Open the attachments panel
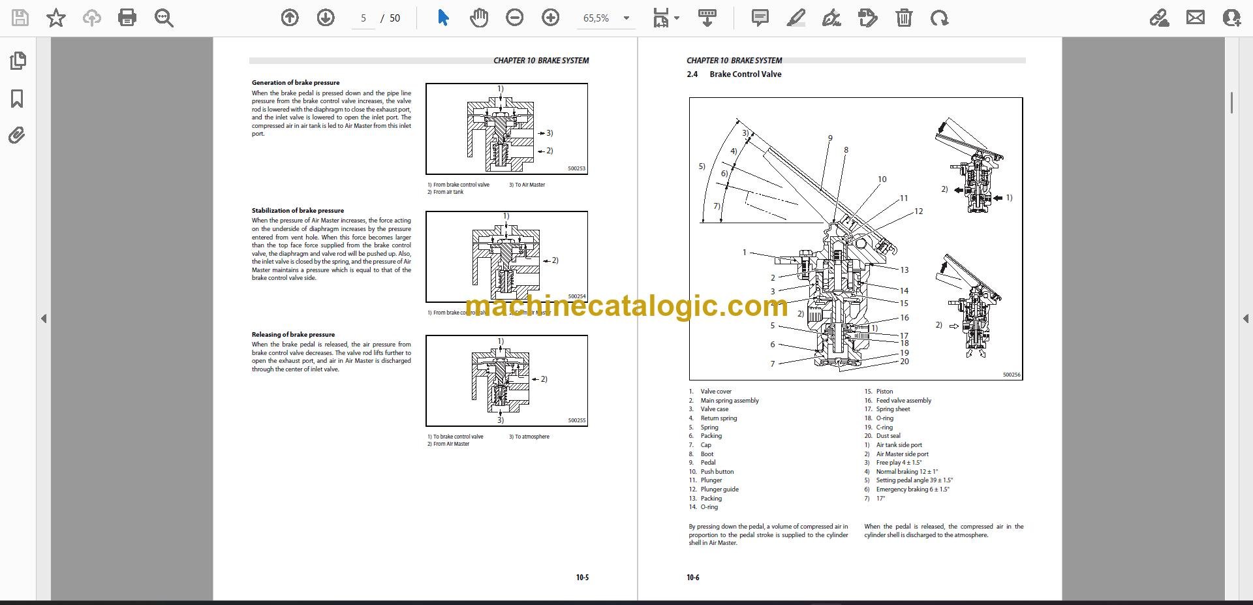This screenshot has height=605, width=1253. [18, 136]
